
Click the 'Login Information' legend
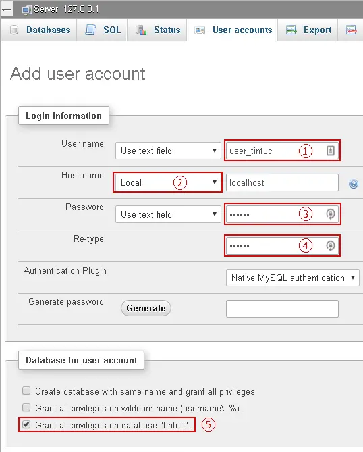63,116
